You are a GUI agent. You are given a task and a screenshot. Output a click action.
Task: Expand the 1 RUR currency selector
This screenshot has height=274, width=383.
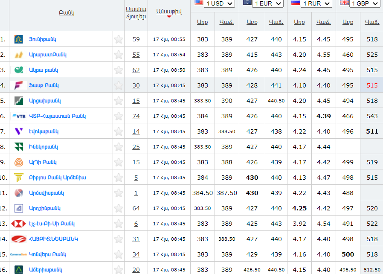pos(316,3)
